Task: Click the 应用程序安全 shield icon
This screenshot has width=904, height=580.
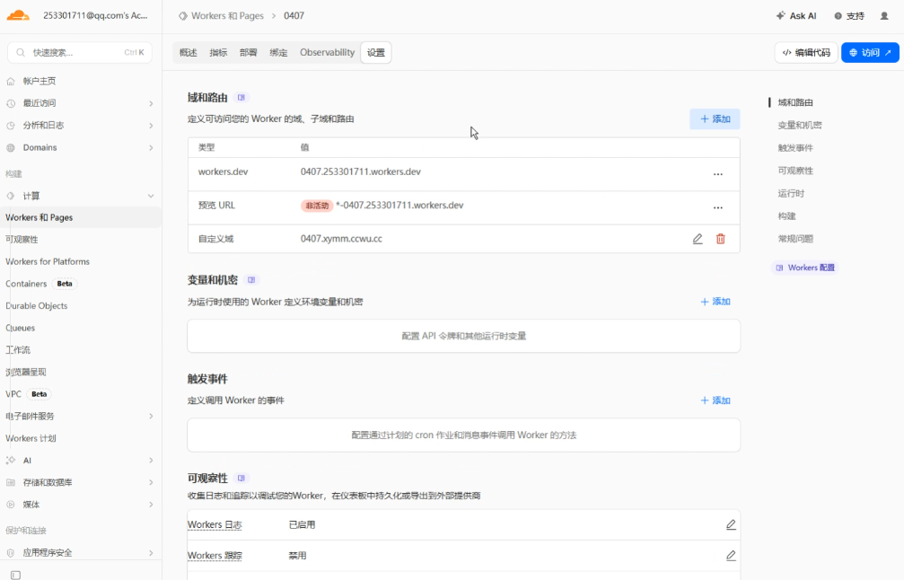Action: 11,552
